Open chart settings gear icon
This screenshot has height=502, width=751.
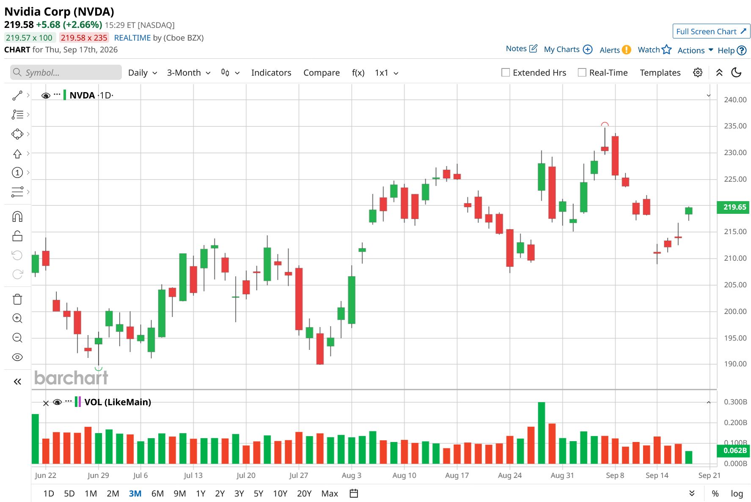(x=698, y=73)
